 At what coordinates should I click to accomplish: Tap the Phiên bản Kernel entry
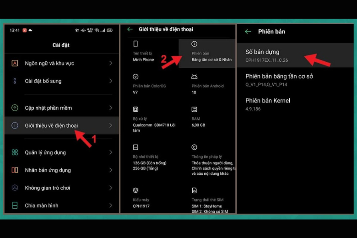pyautogui.click(x=268, y=104)
